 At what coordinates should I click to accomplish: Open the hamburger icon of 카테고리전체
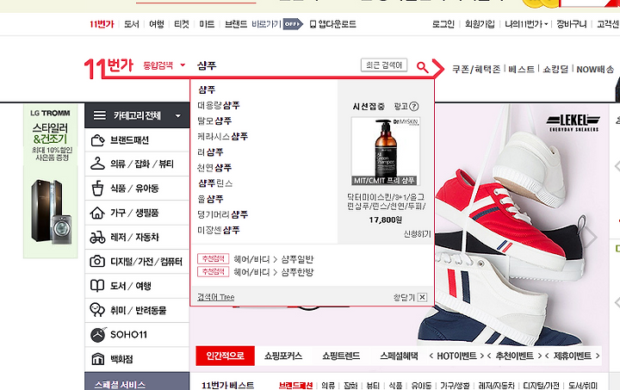100,115
